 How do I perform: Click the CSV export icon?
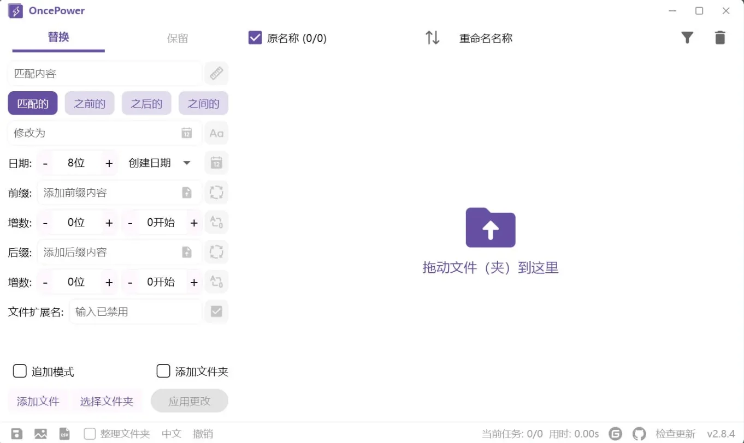pyautogui.click(x=64, y=433)
